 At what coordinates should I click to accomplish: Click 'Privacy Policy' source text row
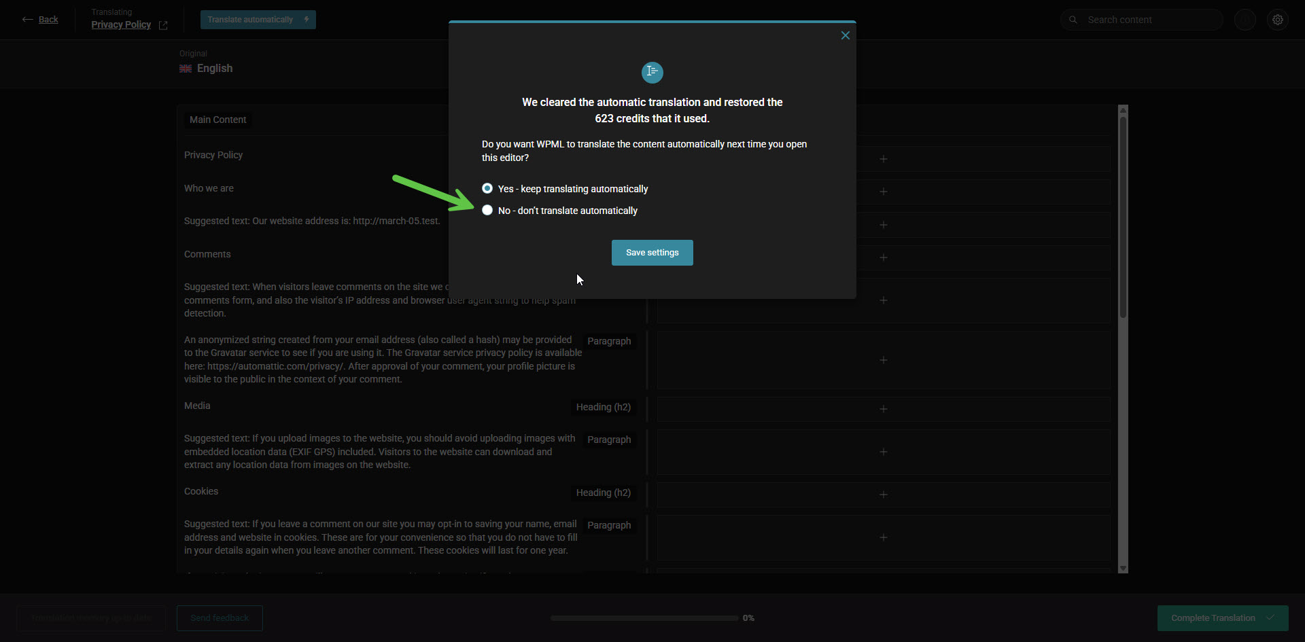(213, 155)
